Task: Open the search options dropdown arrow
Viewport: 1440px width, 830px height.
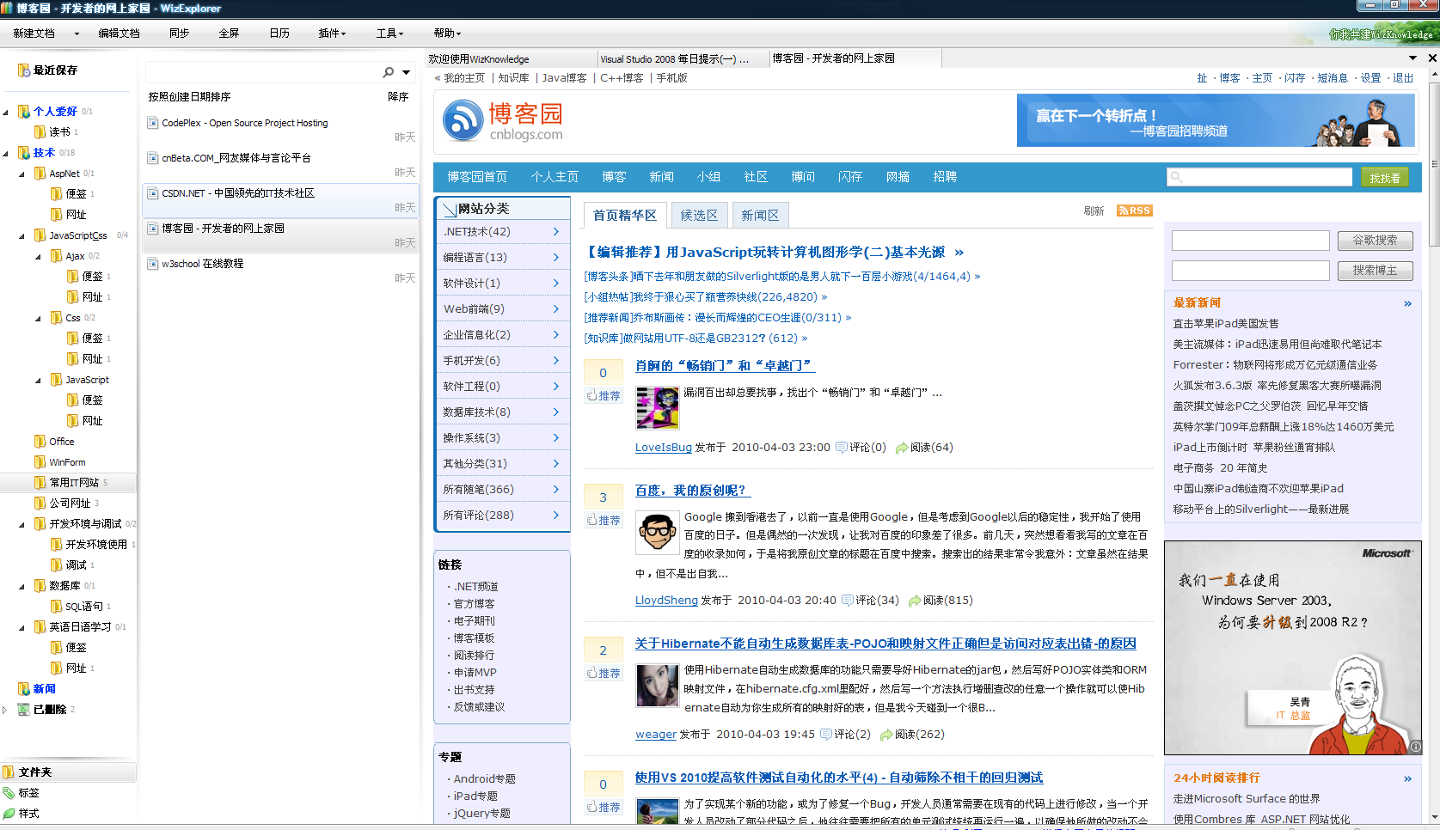Action: (406, 72)
